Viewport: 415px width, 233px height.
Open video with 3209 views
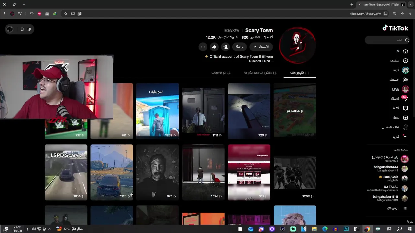[x=295, y=172]
